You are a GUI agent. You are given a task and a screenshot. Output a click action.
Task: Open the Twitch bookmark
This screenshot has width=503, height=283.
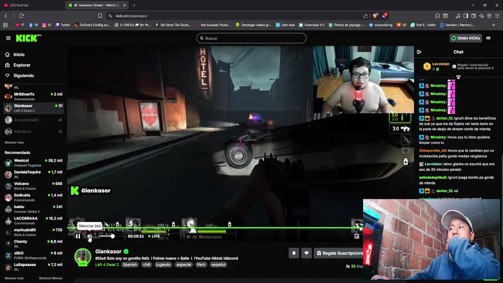coord(62,25)
